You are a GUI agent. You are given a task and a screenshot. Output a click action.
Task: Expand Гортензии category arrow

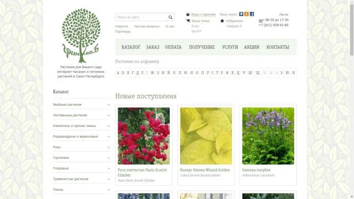tap(108, 158)
